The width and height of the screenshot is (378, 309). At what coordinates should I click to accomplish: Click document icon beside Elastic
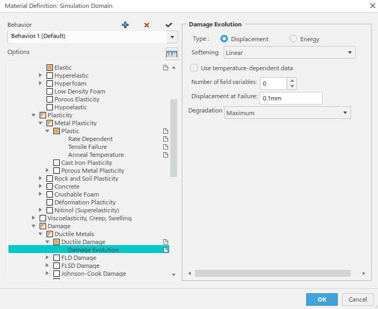pyautogui.click(x=165, y=68)
